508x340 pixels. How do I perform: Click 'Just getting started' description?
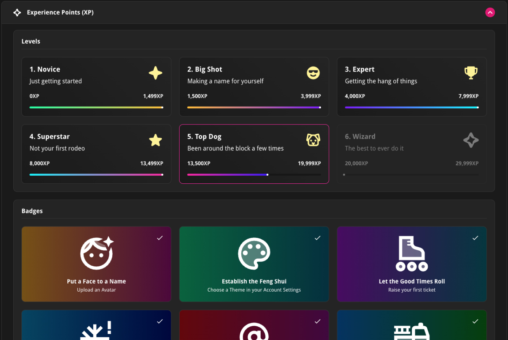click(x=55, y=81)
